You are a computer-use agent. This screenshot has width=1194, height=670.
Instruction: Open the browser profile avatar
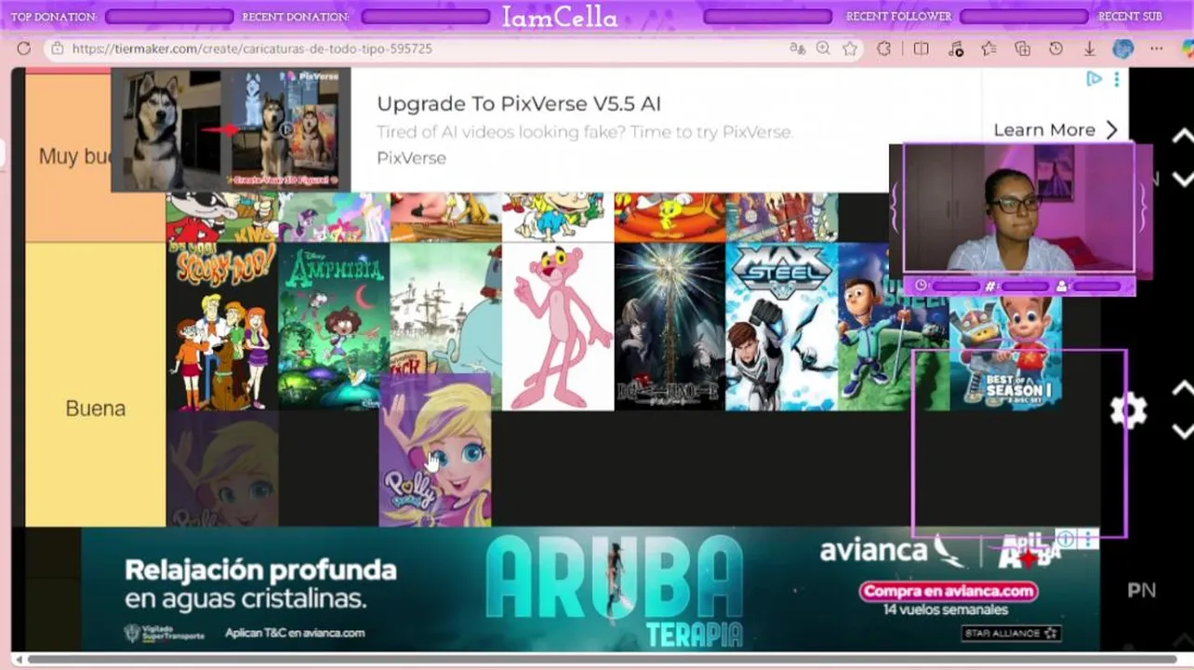click(1122, 48)
